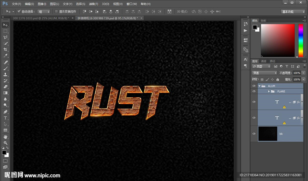Hide the bk layer
The width and height of the screenshot is (308, 181).
[254, 134]
